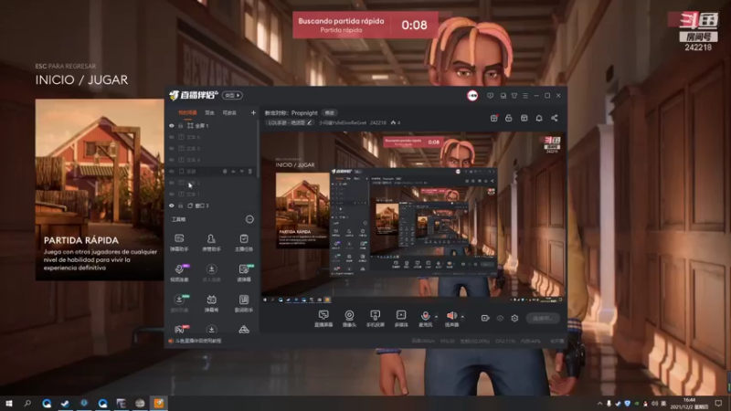Add a 摄像头 camera source

(x=349, y=319)
